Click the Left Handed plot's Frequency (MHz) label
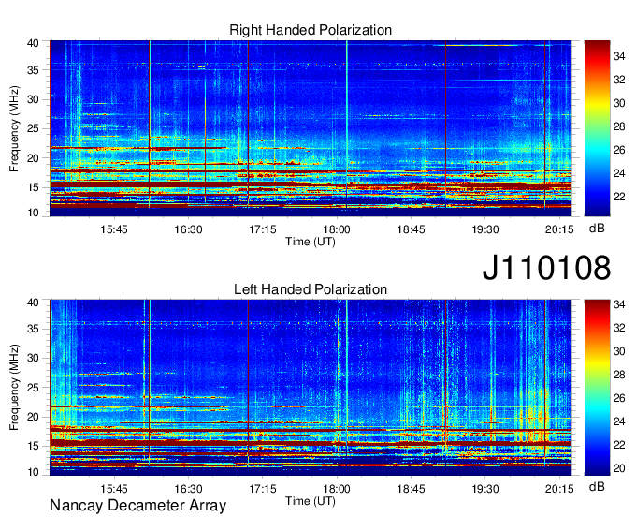 point(14,388)
